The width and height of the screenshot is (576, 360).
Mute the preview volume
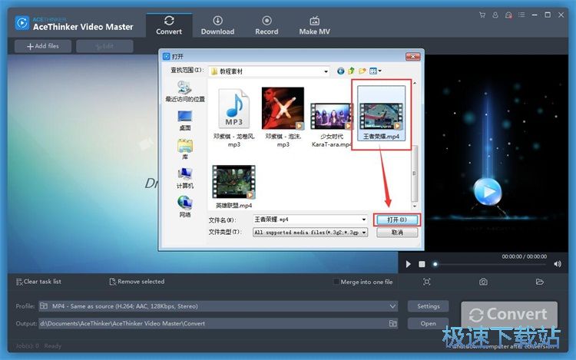pos(558,264)
